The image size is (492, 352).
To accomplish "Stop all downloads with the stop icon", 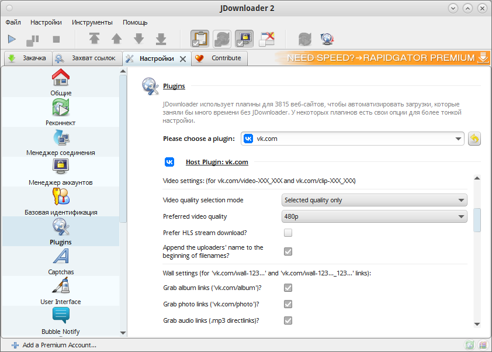I will coord(56,39).
